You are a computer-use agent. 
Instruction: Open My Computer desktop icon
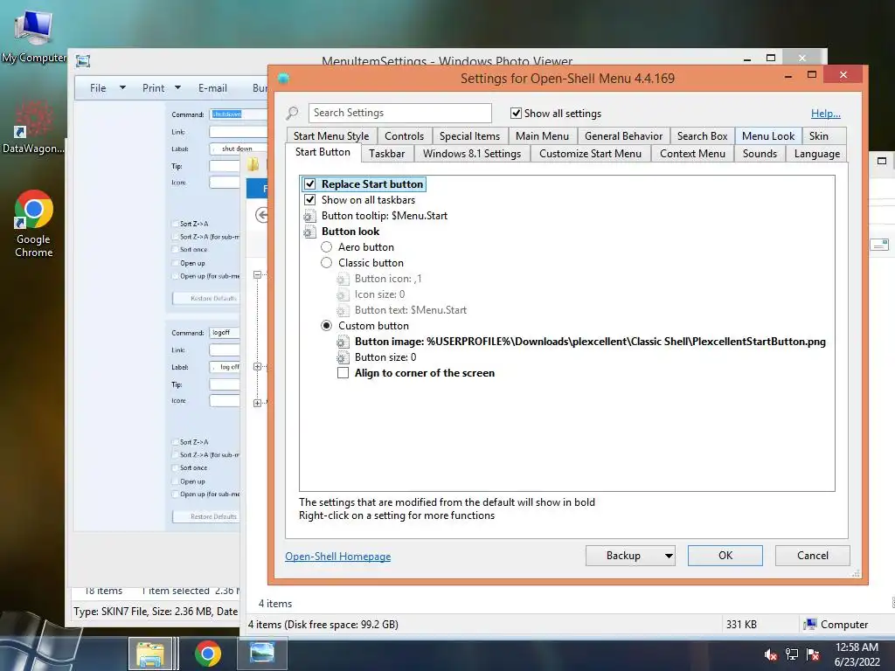(34, 35)
